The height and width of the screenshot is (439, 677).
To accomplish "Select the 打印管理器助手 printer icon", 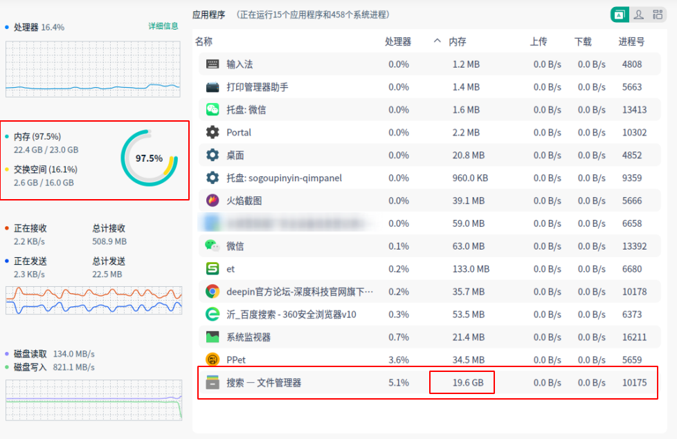I will 213,87.
